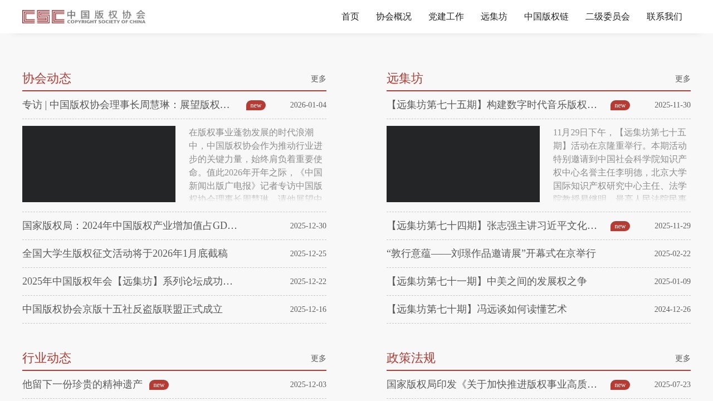The width and height of the screenshot is (713, 401).
Task: Open 中美之间的发展权之争 article
Action: (x=487, y=281)
